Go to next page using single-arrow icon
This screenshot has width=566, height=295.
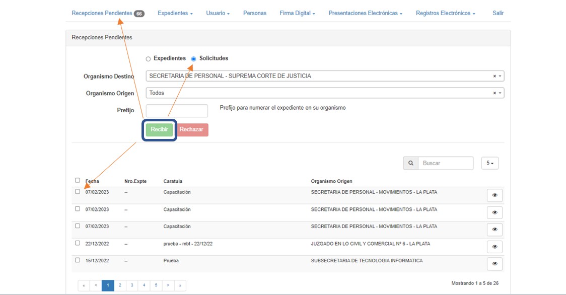click(x=168, y=285)
